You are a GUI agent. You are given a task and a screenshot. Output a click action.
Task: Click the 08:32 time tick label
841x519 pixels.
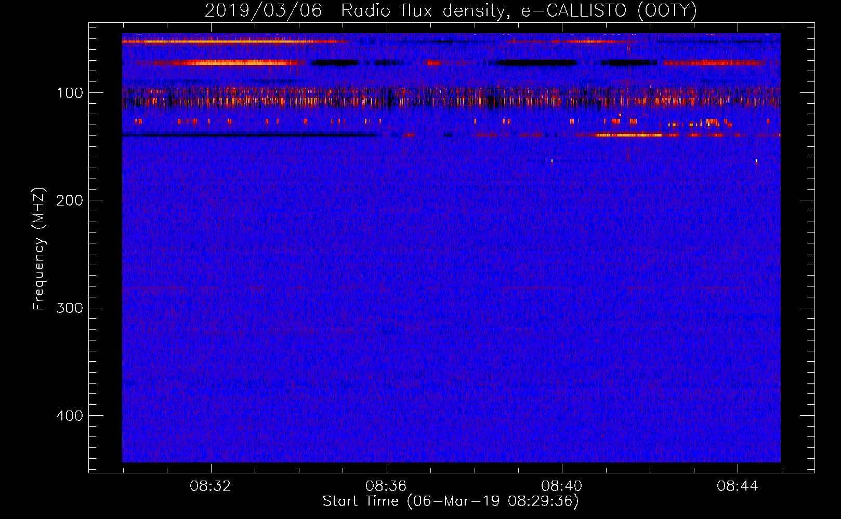[x=211, y=486]
